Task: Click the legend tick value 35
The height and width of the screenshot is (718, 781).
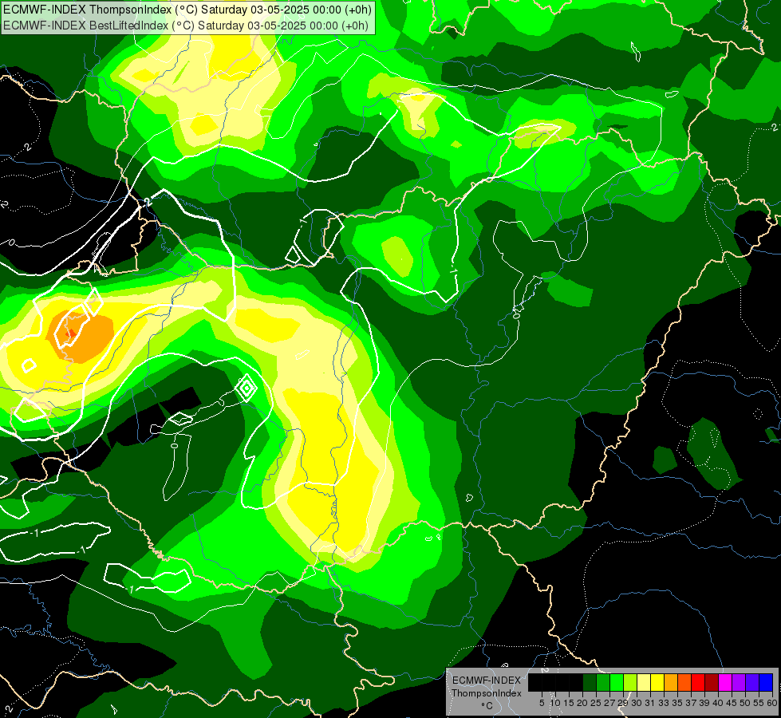Action: pyautogui.click(x=677, y=703)
